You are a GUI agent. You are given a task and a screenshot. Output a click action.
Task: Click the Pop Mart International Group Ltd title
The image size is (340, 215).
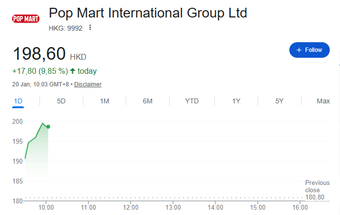pyautogui.click(x=148, y=13)
